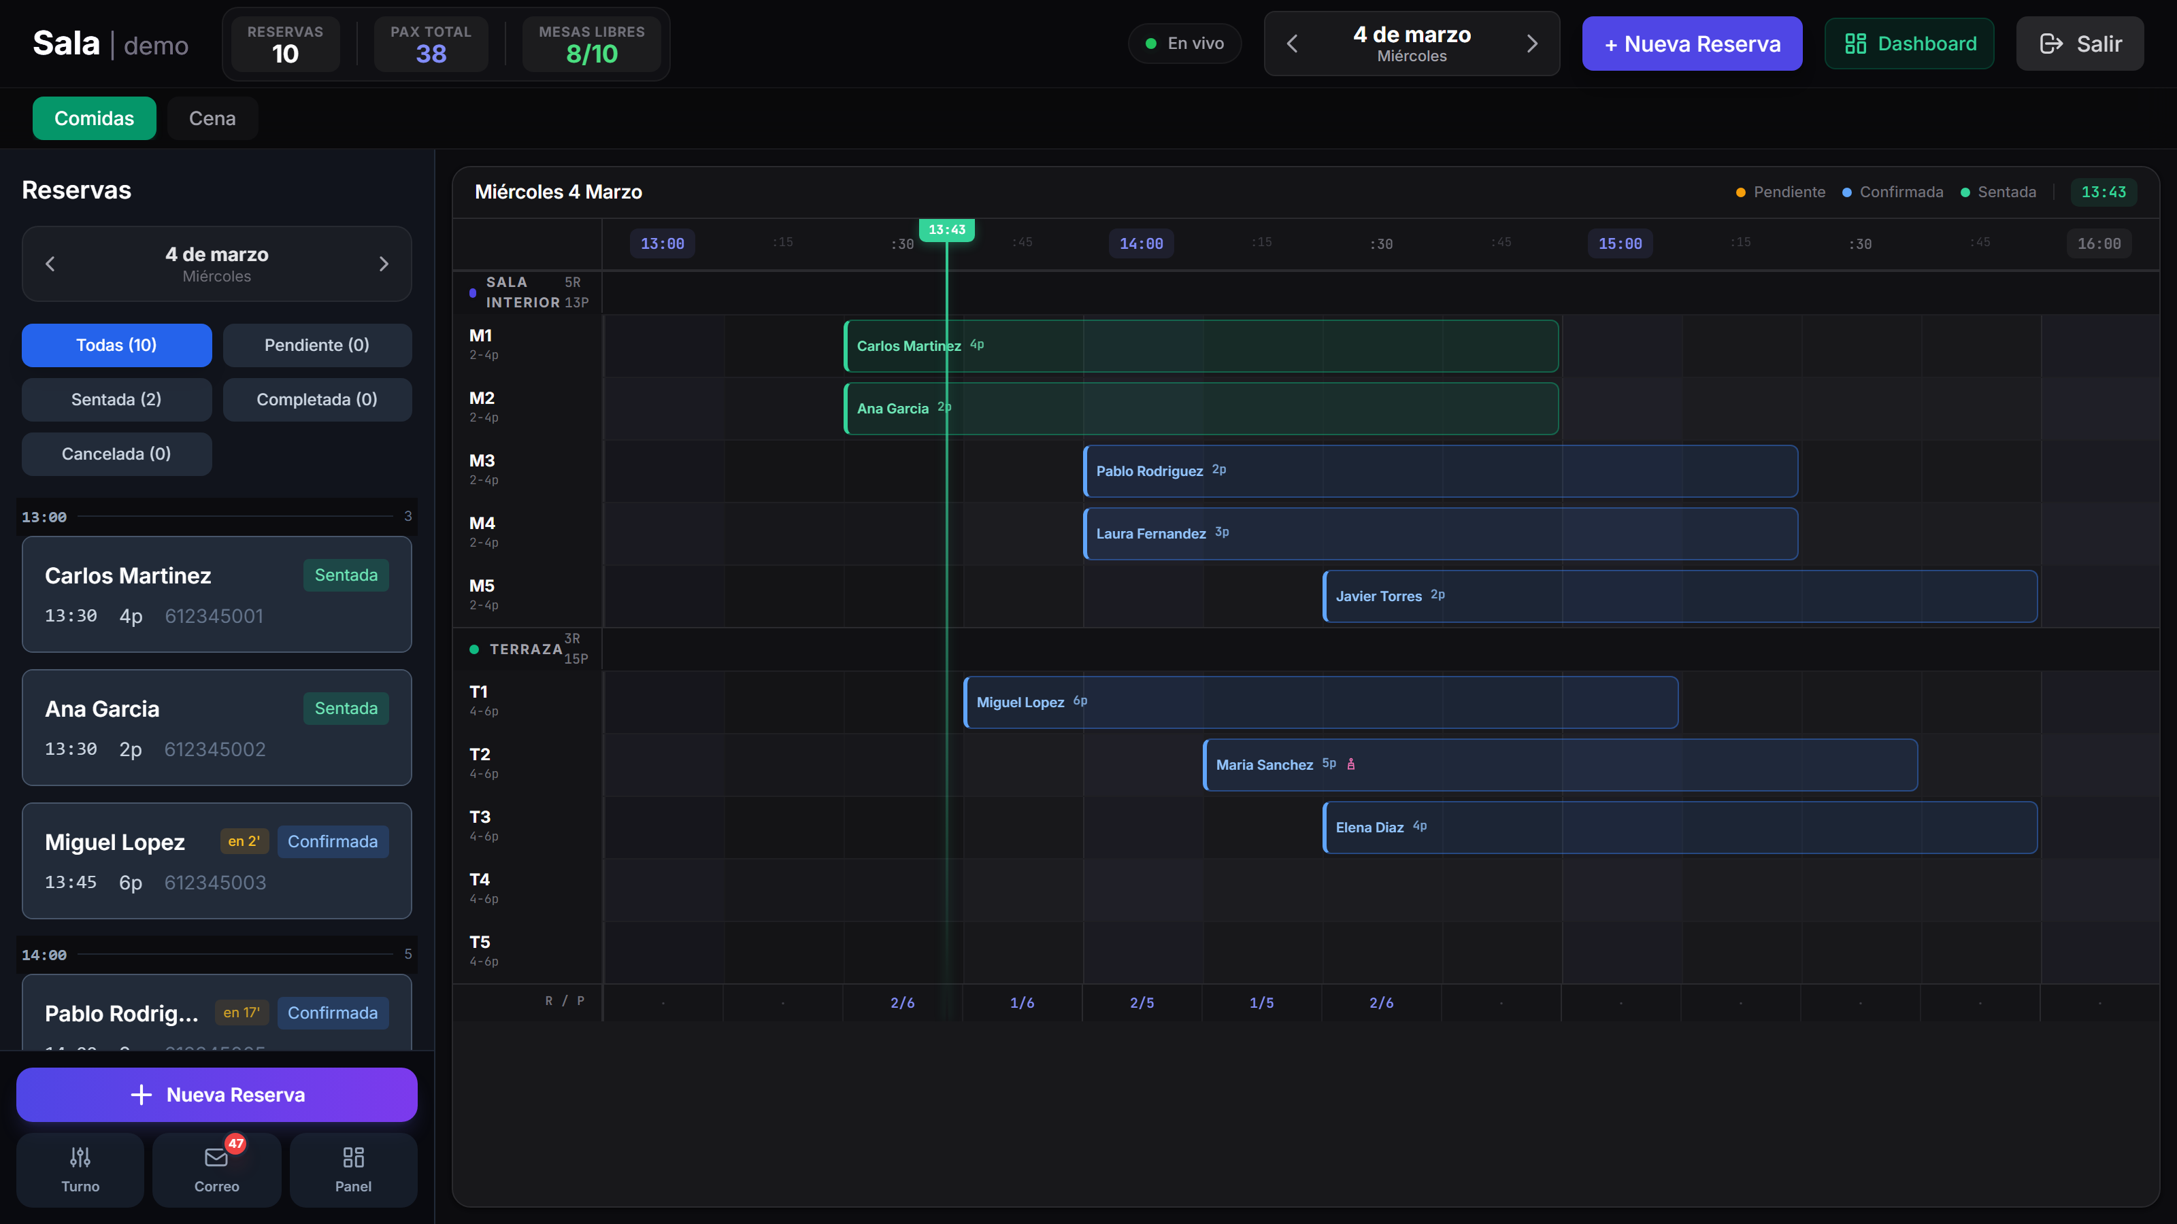Open Carlos Martinez reservation card
This screenshot has height=1224, width=2177.
click(216, 594)
